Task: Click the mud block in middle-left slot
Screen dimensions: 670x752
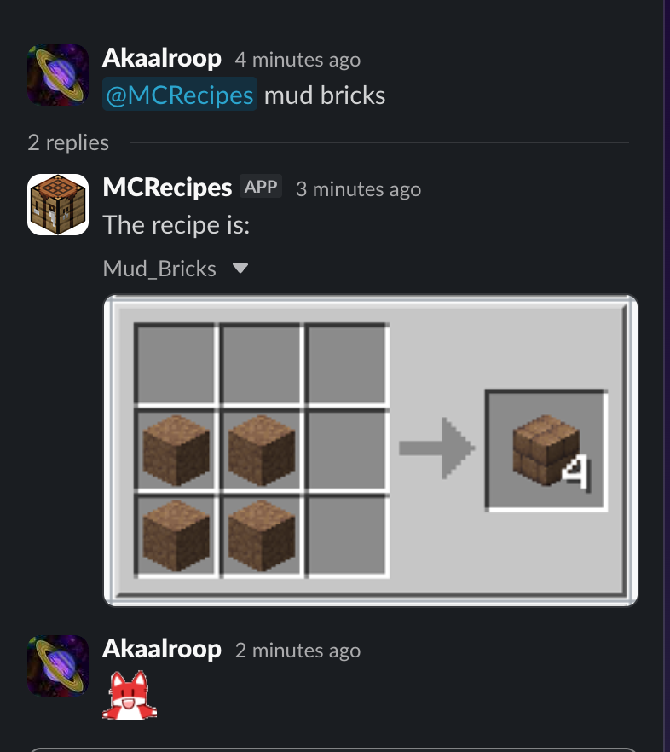Action: (x=176, y=450)
